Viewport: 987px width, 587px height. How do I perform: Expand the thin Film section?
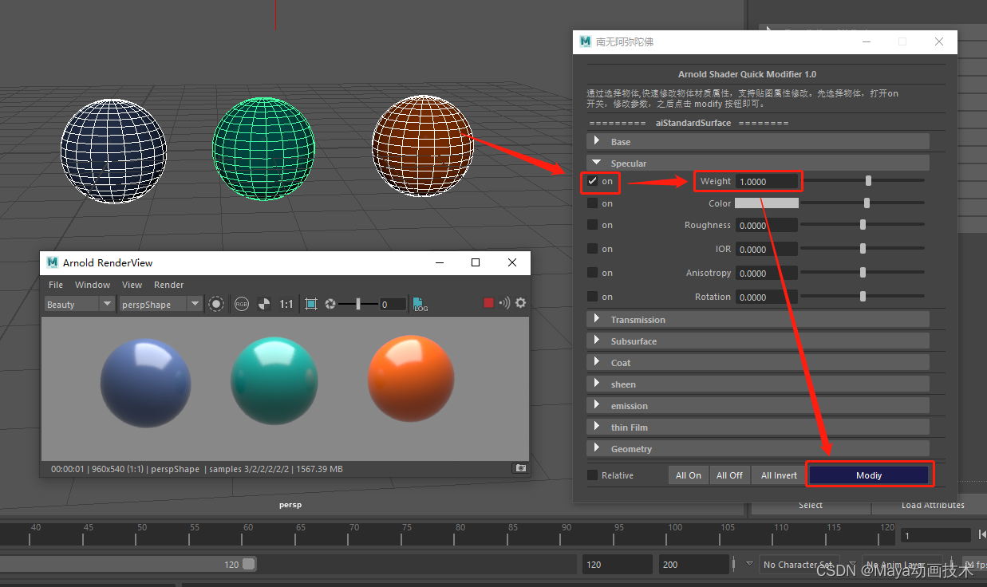tap(758, 427)
